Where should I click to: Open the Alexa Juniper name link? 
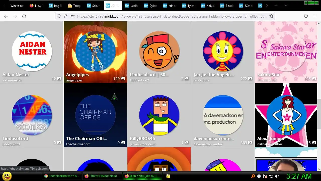(x=271, y=139)
